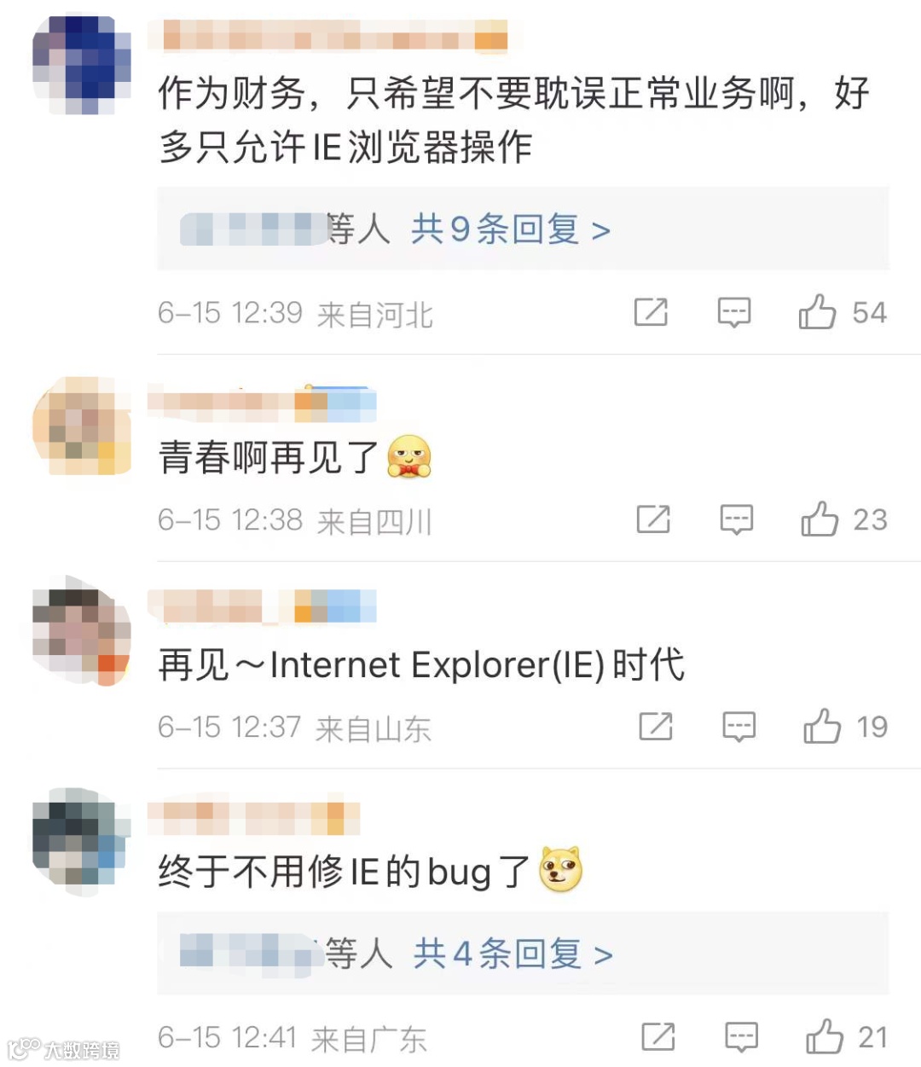Expand 共9条回复 replies
The image size is (921, 1067).
pyautogui.click(x=510, y=229)
